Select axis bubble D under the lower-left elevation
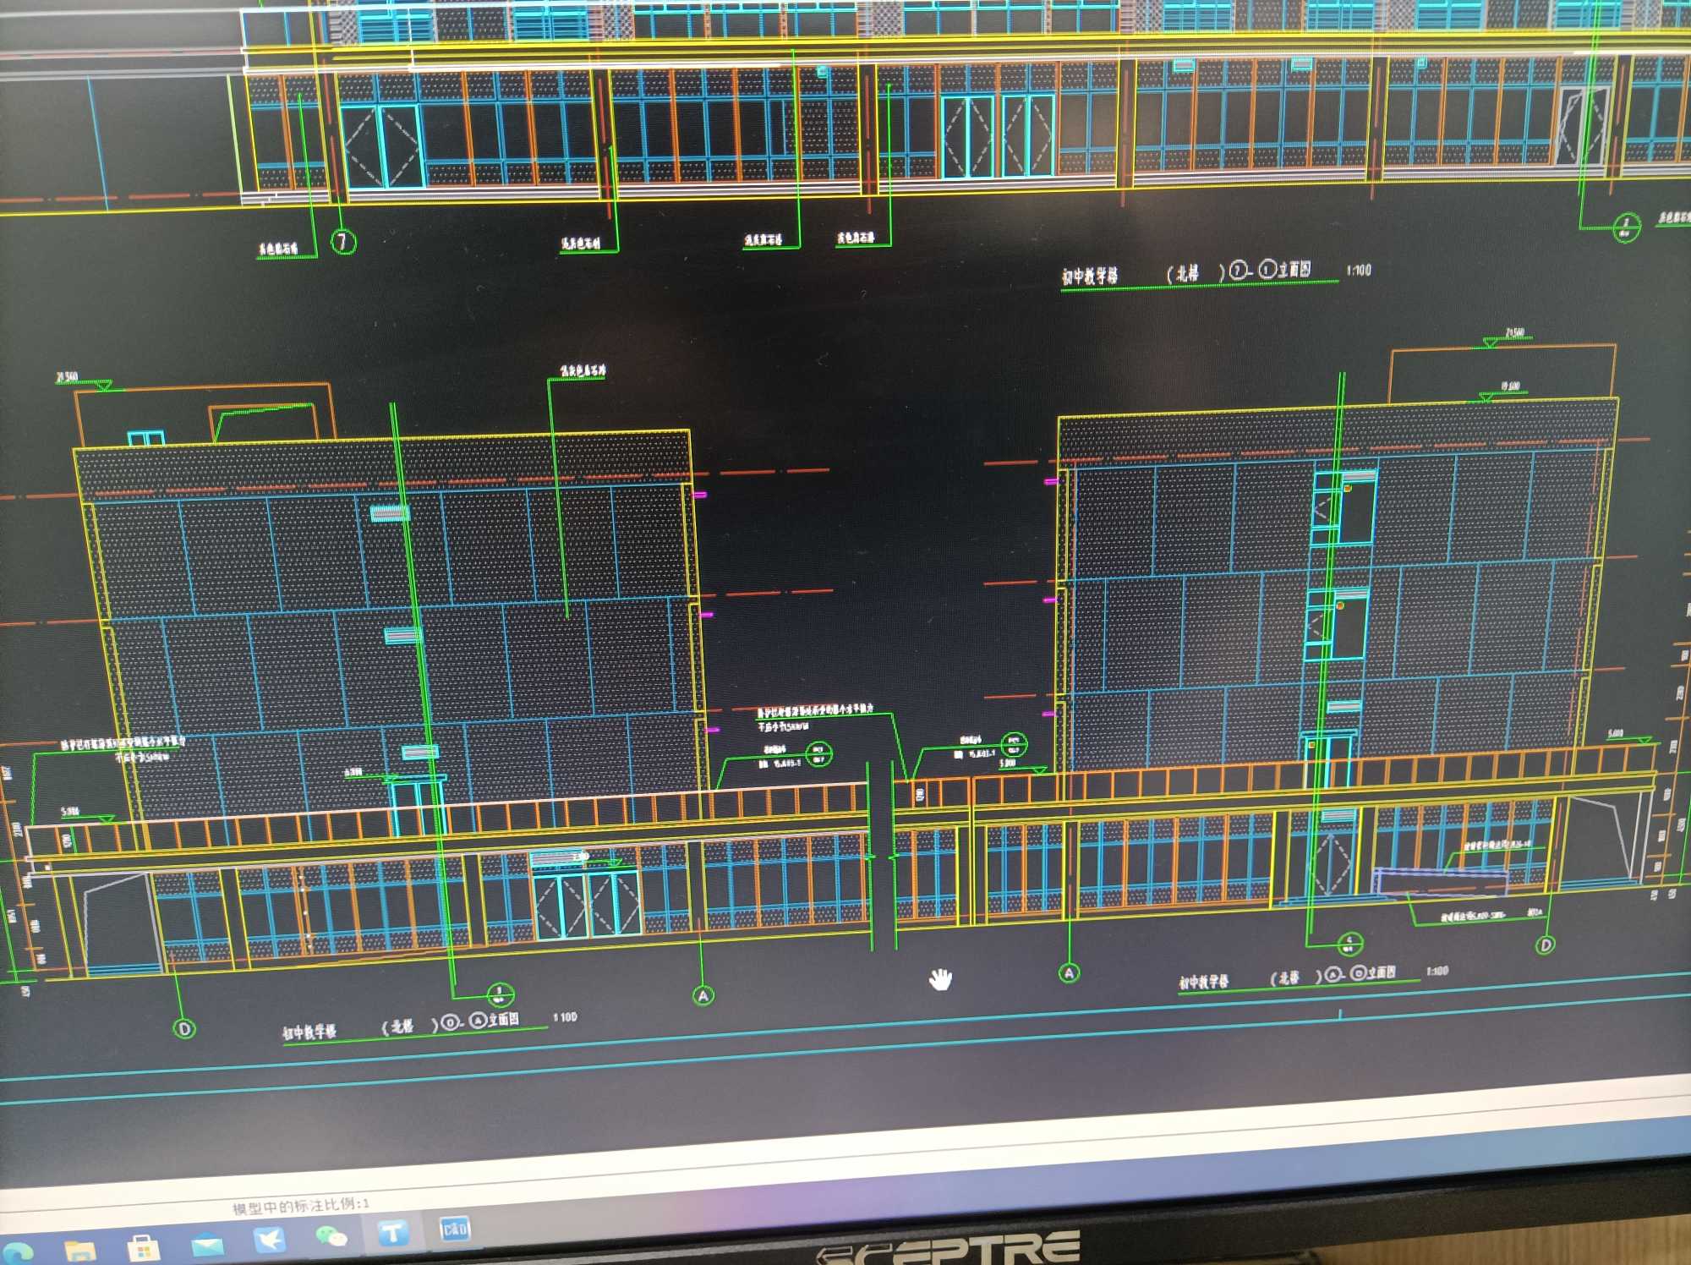This screenshot has width=1691, height=1265. point(184,1029)
